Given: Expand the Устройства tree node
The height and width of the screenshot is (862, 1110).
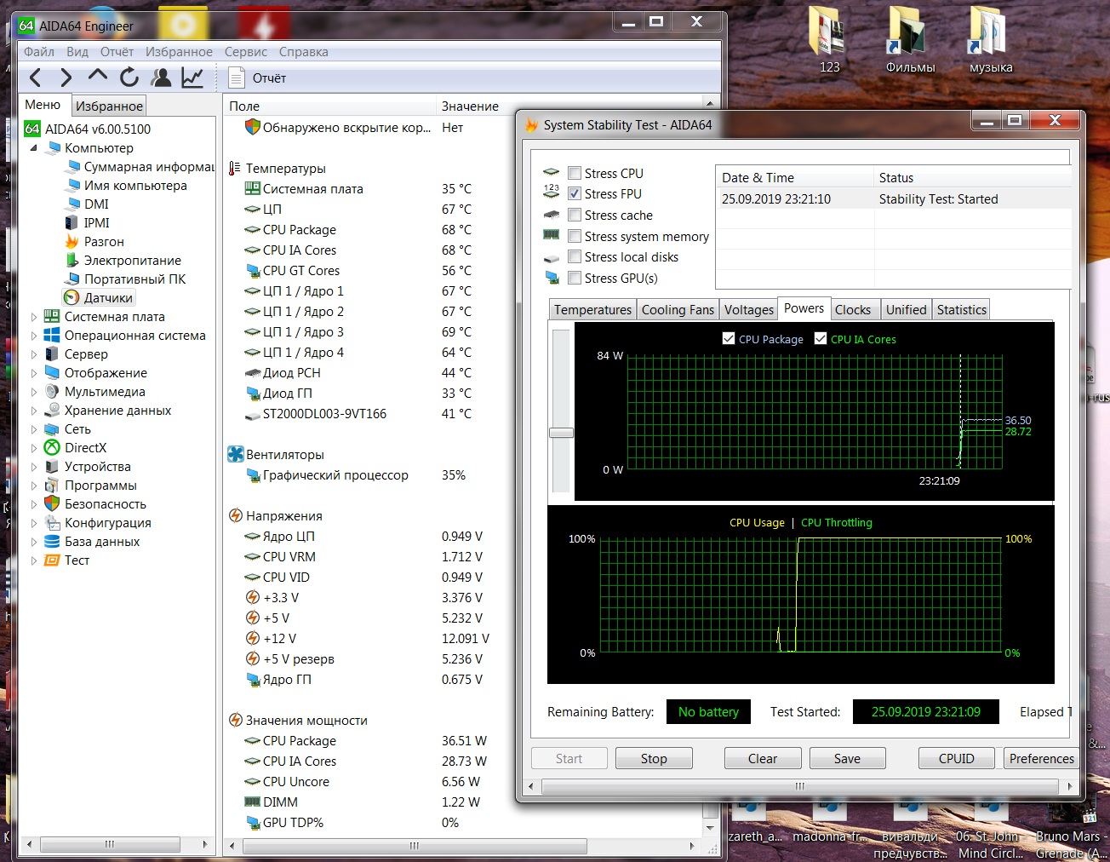Looking at the screenshot, I should 34,467.
